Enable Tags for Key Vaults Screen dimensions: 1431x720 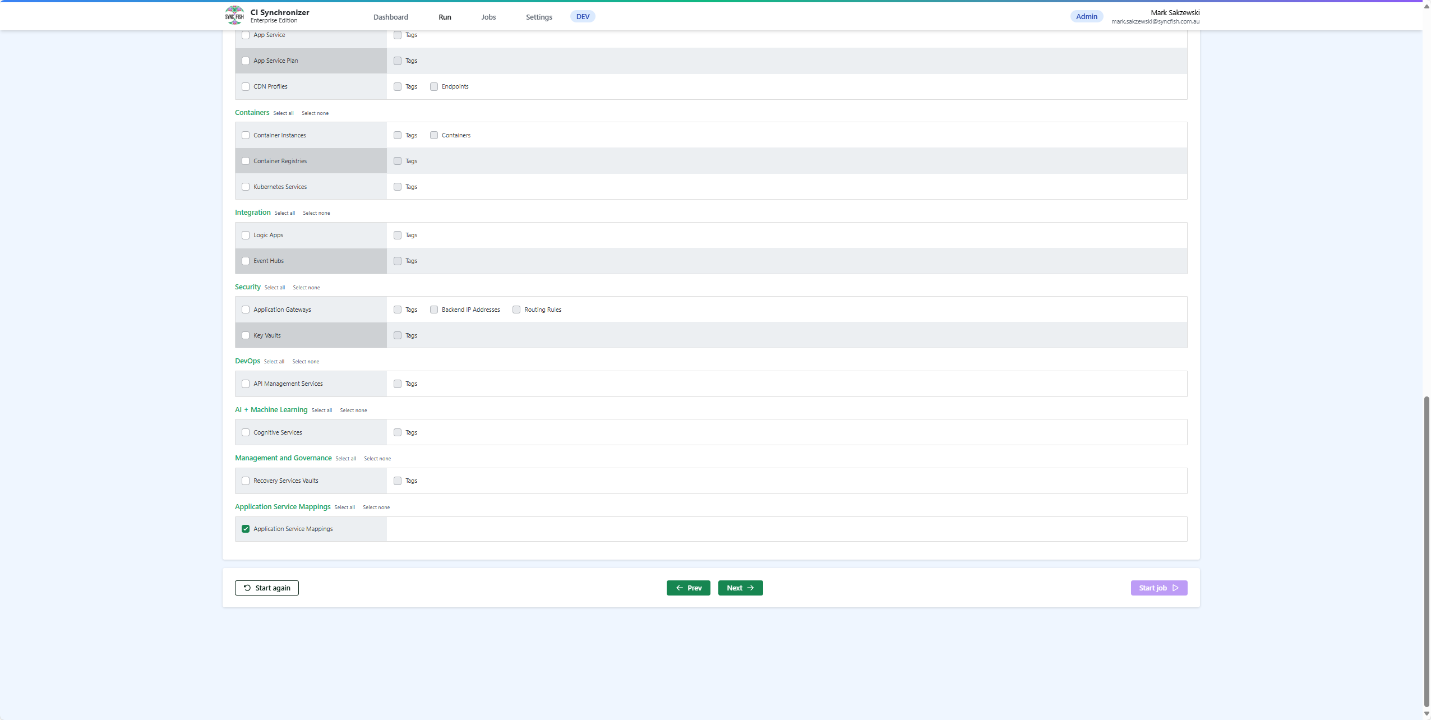click(398, 336)
